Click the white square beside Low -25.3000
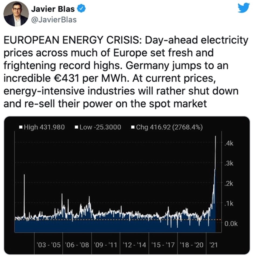The height and width of the screenshot is (257, 253). [x=76, y=127]
